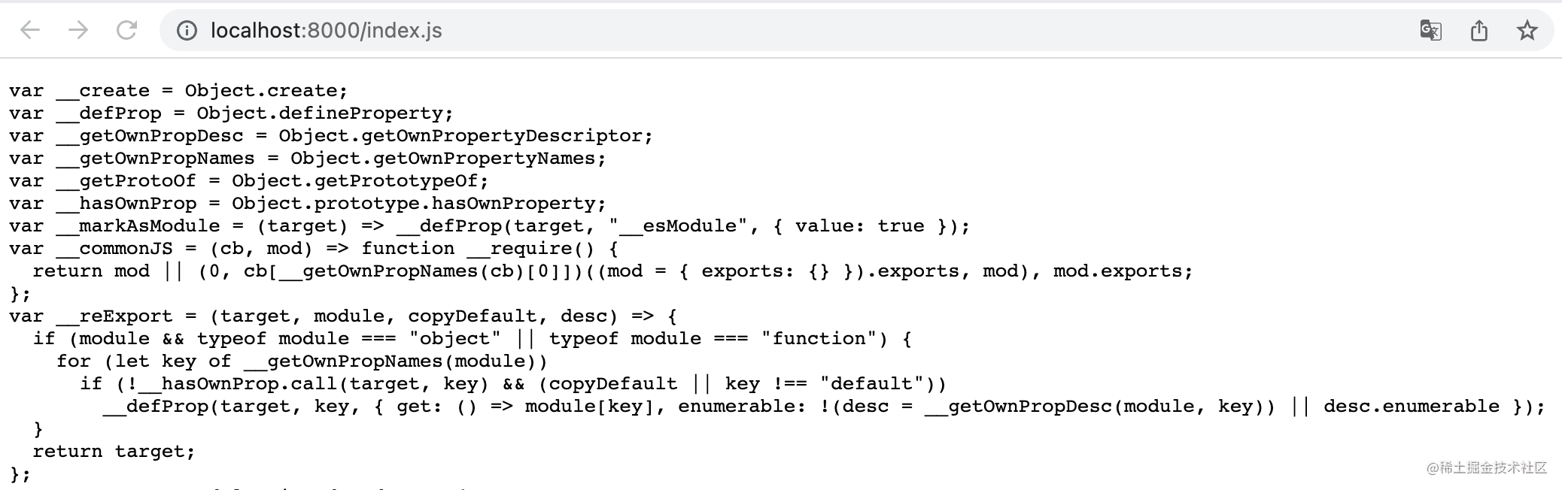Click the __markAsModule arrow function line

coord(489,226)
